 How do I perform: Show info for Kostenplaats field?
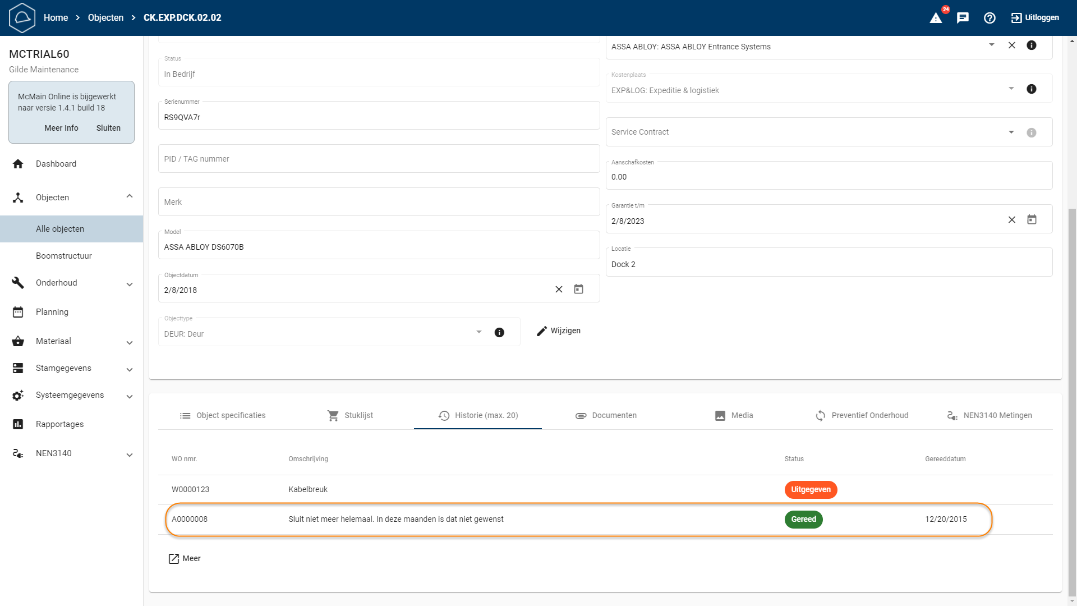[x=1031, y=89]
